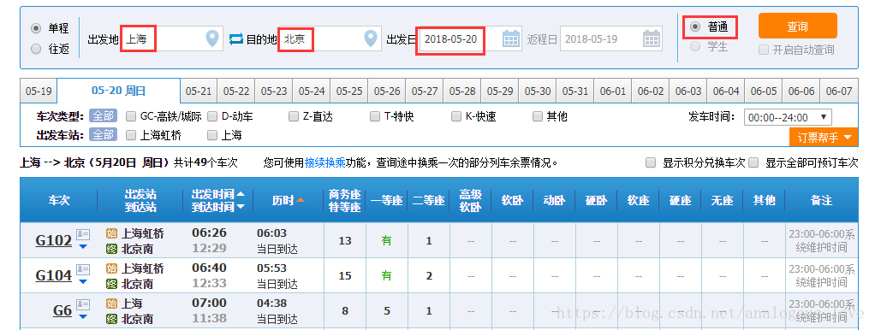Viewport: 875px width, 330px height.
Task: Select the 05-20 周日 date tab
Action: click(x=118, y=91)
